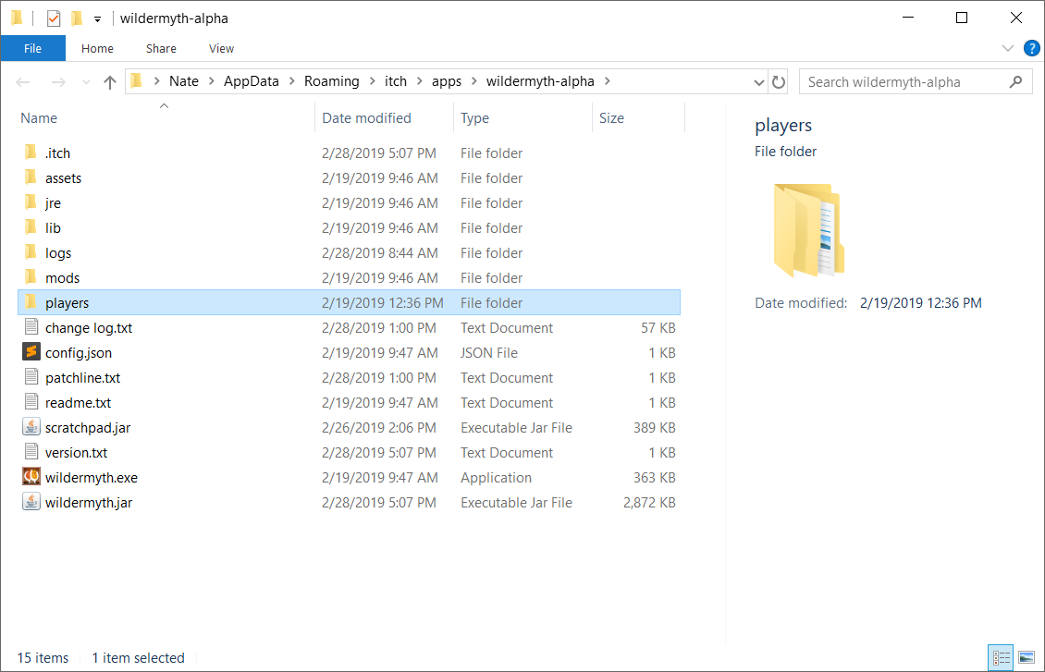
Task: Click the Properties quick access icon
Action: pos(54,18)
